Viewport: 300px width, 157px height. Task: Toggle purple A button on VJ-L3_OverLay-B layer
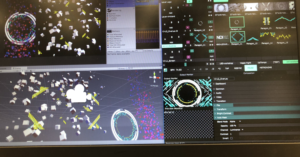(x=187, y=27)
